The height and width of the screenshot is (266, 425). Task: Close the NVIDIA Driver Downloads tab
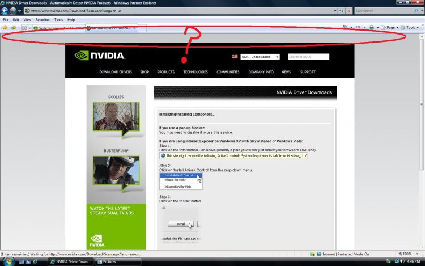[x=134, y=28]
